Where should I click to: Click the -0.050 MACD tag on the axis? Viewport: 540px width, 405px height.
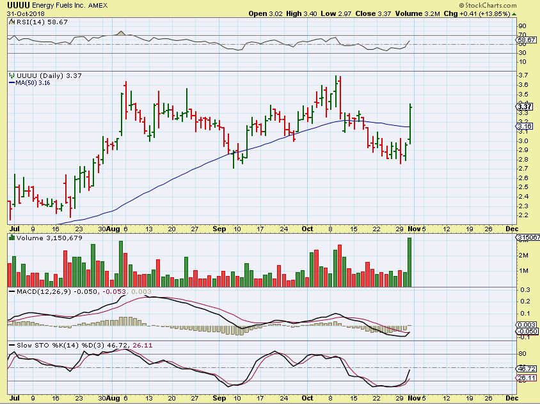coord(527,331)
